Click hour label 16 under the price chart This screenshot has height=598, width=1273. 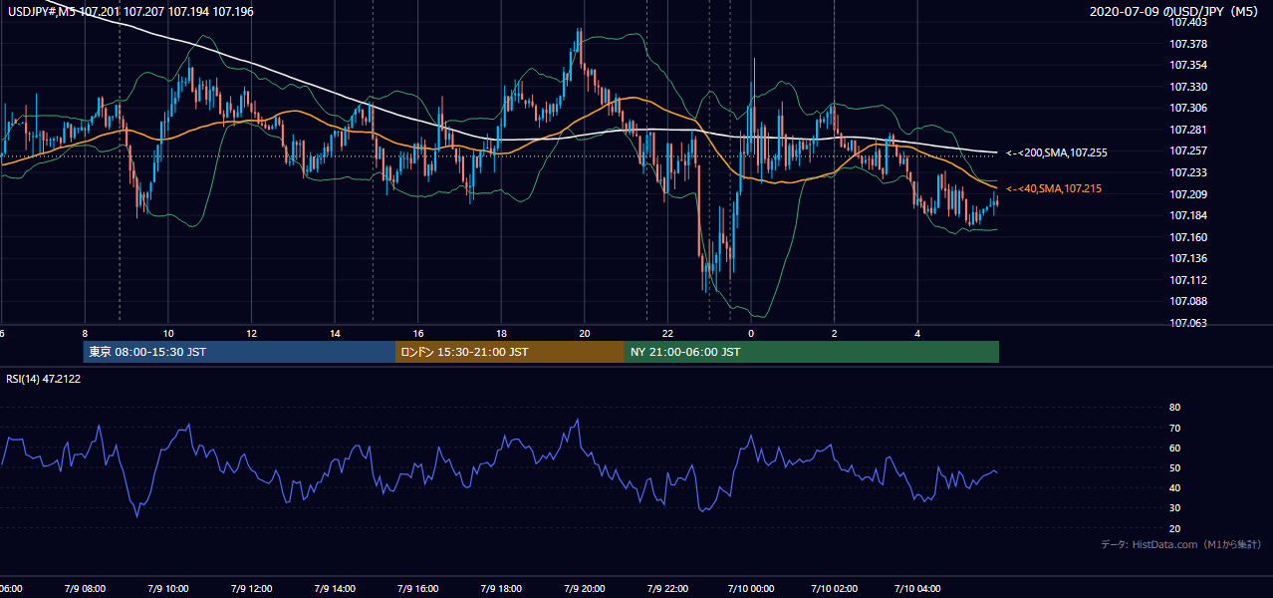pyautogui.click(x=418, y=333)
